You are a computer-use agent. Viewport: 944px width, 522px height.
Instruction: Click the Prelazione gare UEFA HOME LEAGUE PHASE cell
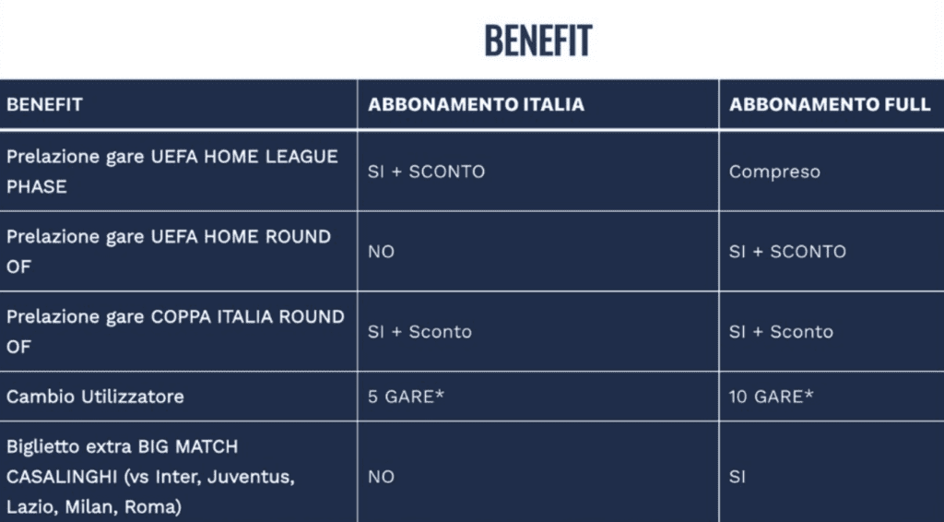172,172
